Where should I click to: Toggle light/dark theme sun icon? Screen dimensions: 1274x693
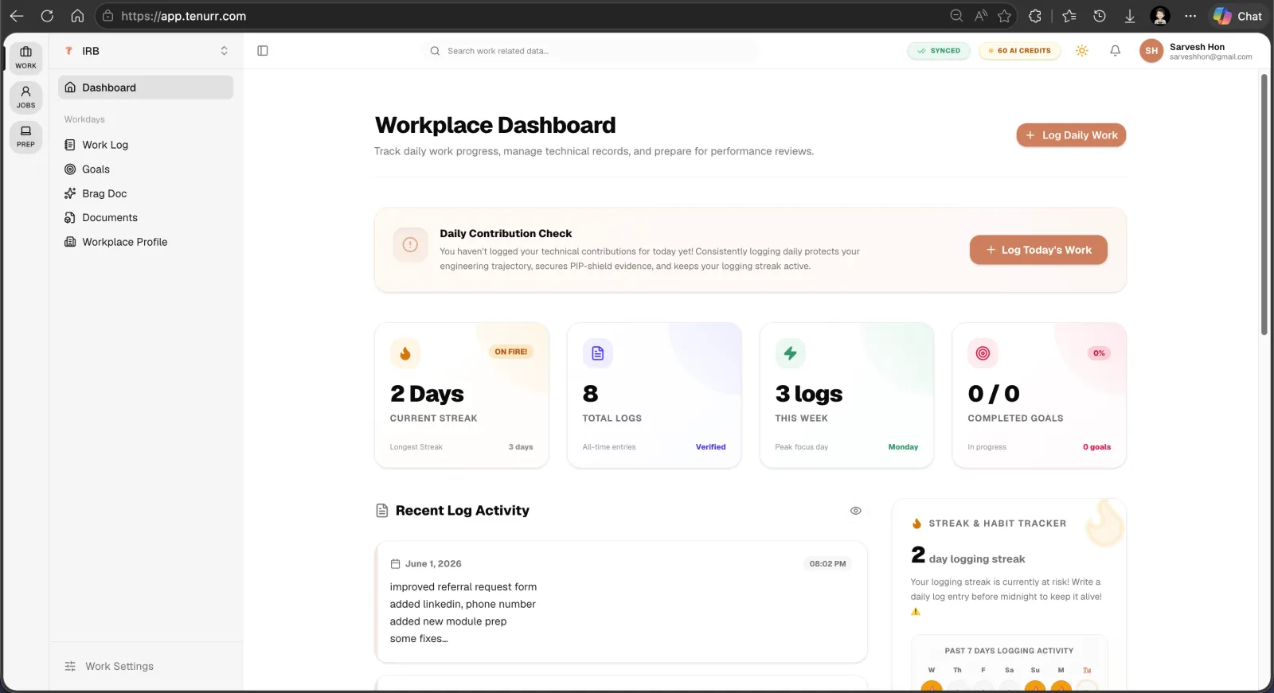[x=1081, y=51]
